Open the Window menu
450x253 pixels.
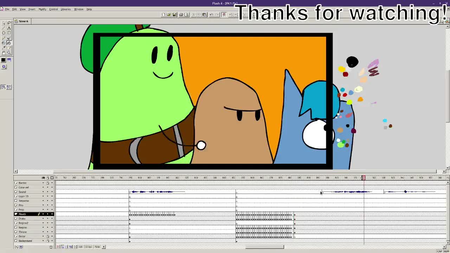[79, 9]
